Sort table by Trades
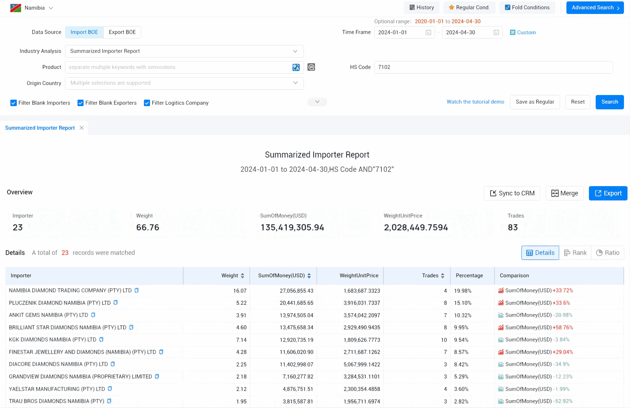The width and height of the screenshot is (630, 408). [x=442, y=276]
